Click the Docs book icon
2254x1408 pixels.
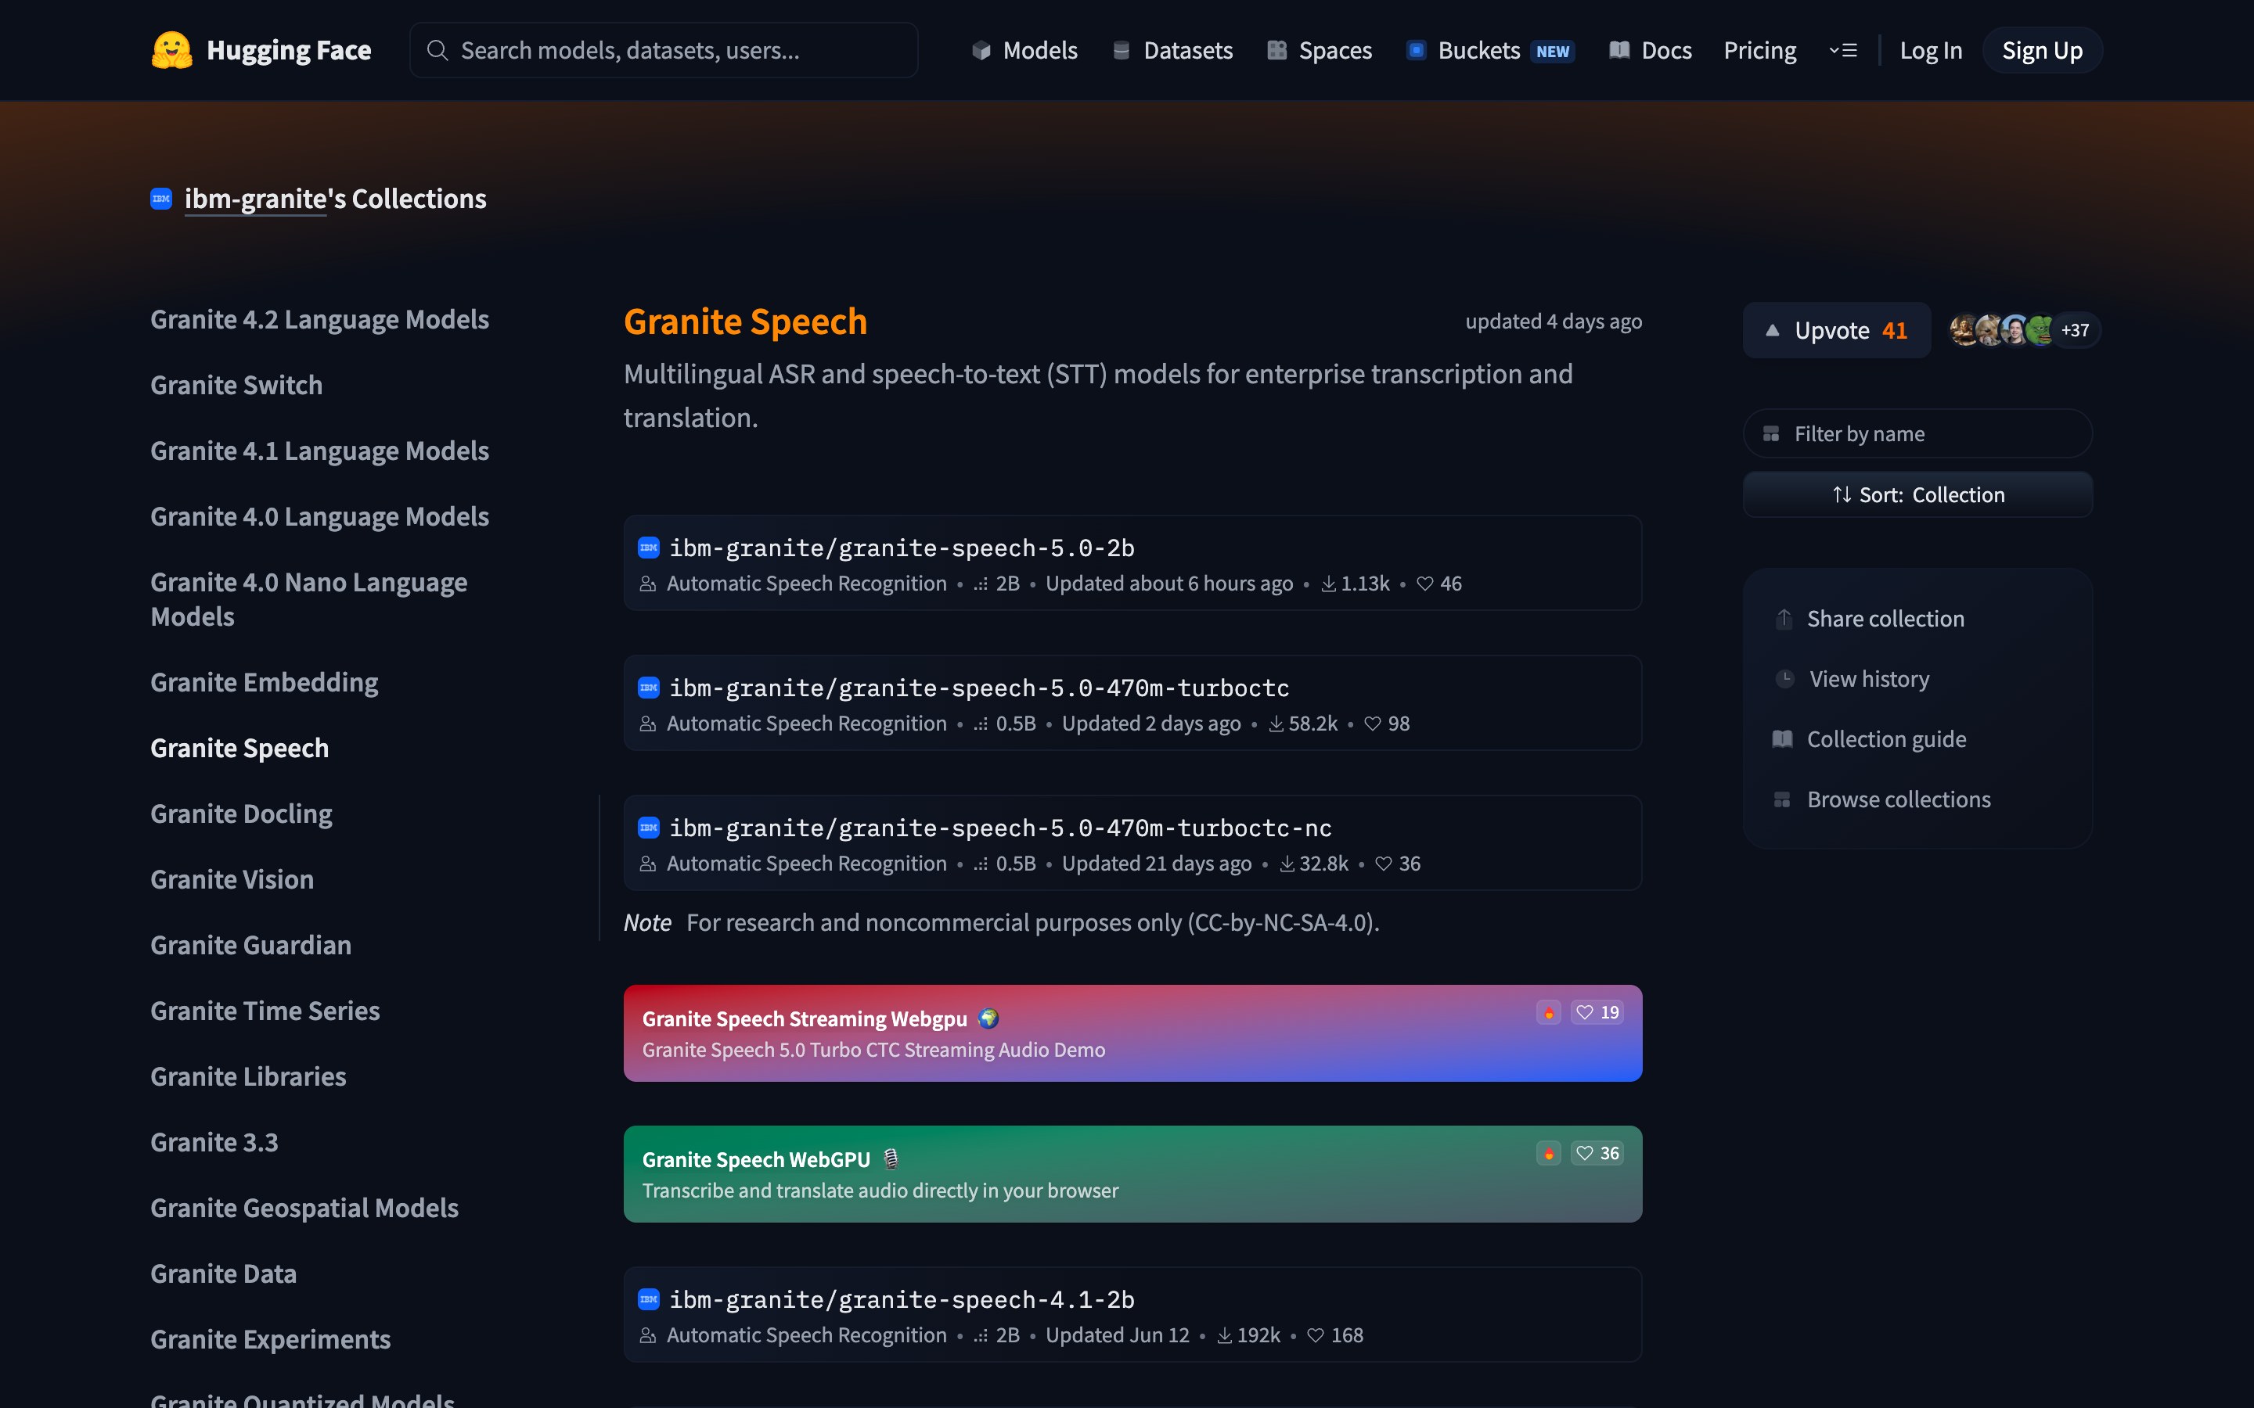1620,50
